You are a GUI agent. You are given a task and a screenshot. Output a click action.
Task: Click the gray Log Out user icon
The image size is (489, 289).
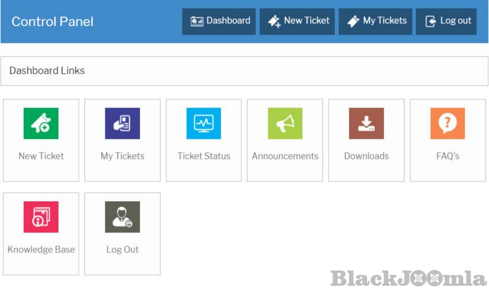pos(122,217)
